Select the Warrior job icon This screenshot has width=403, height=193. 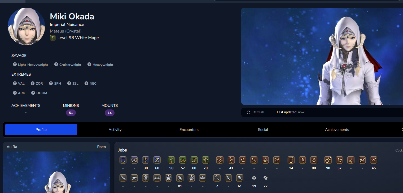click(x=134, y=160)
